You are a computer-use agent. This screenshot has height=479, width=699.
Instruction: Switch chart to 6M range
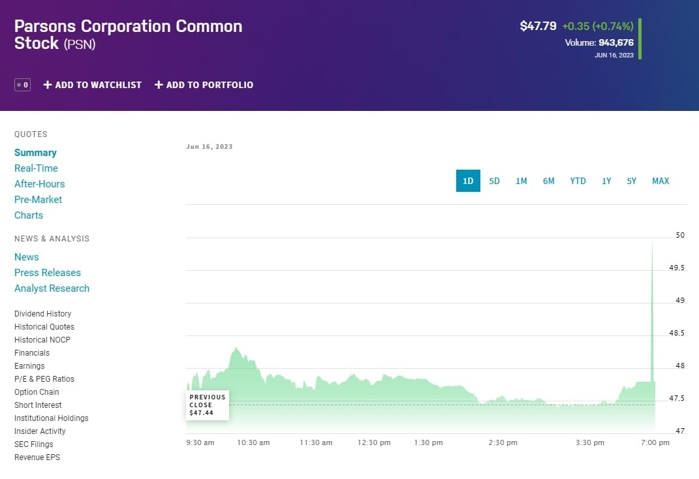coord(548,181)
